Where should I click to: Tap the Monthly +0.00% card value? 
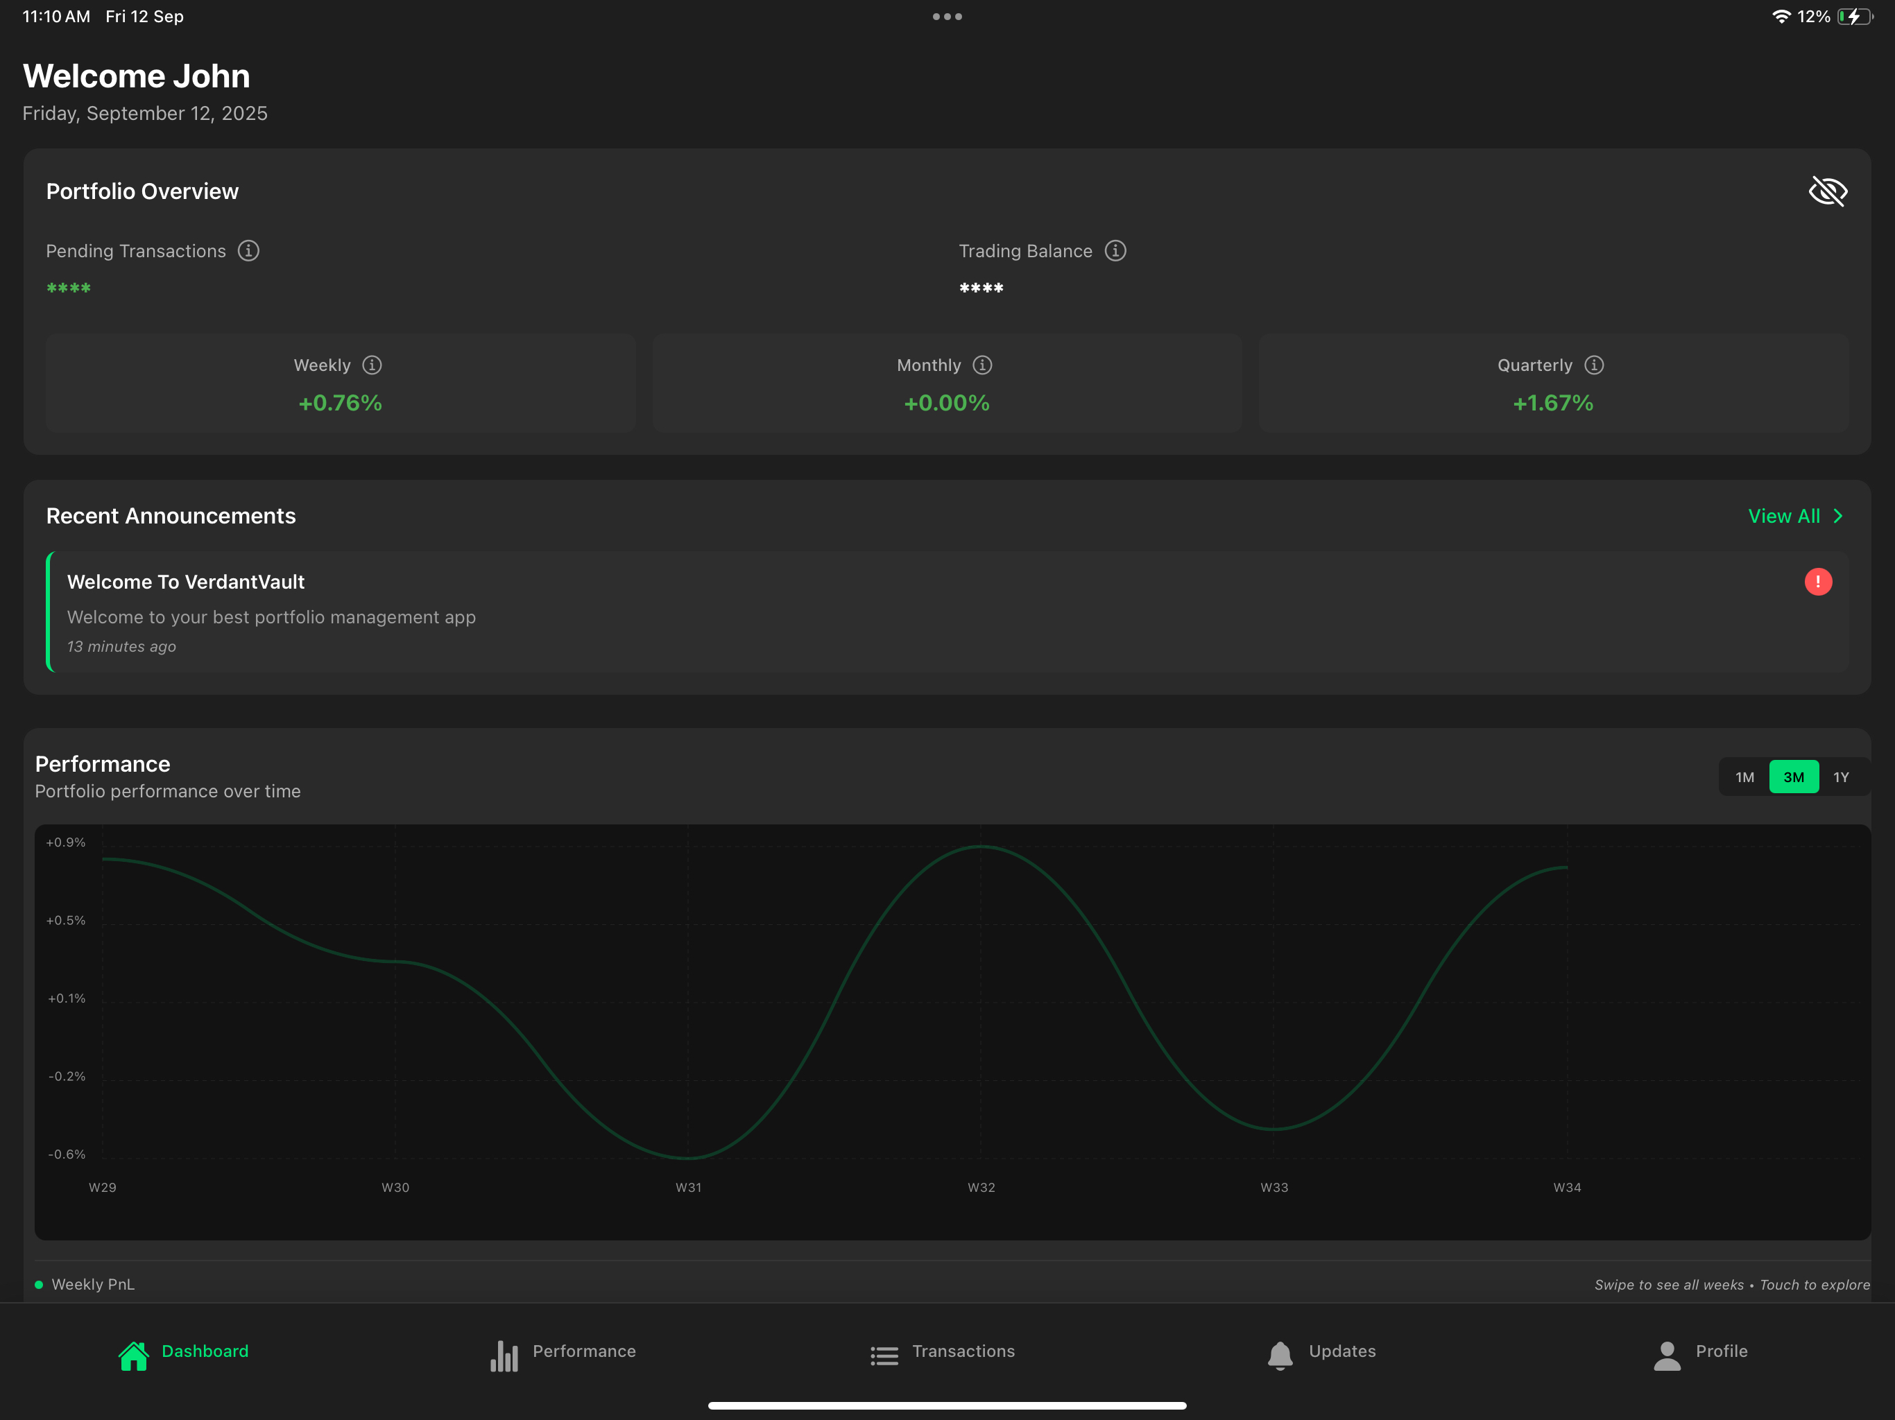point(947,403)
